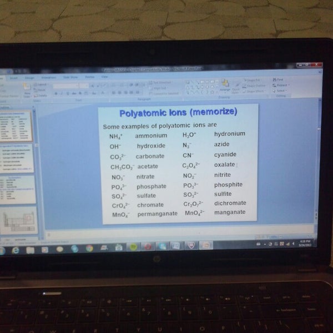Click the Find icon in Editing group
Viewport: 333px width, 333px height.
click(279, 79)
